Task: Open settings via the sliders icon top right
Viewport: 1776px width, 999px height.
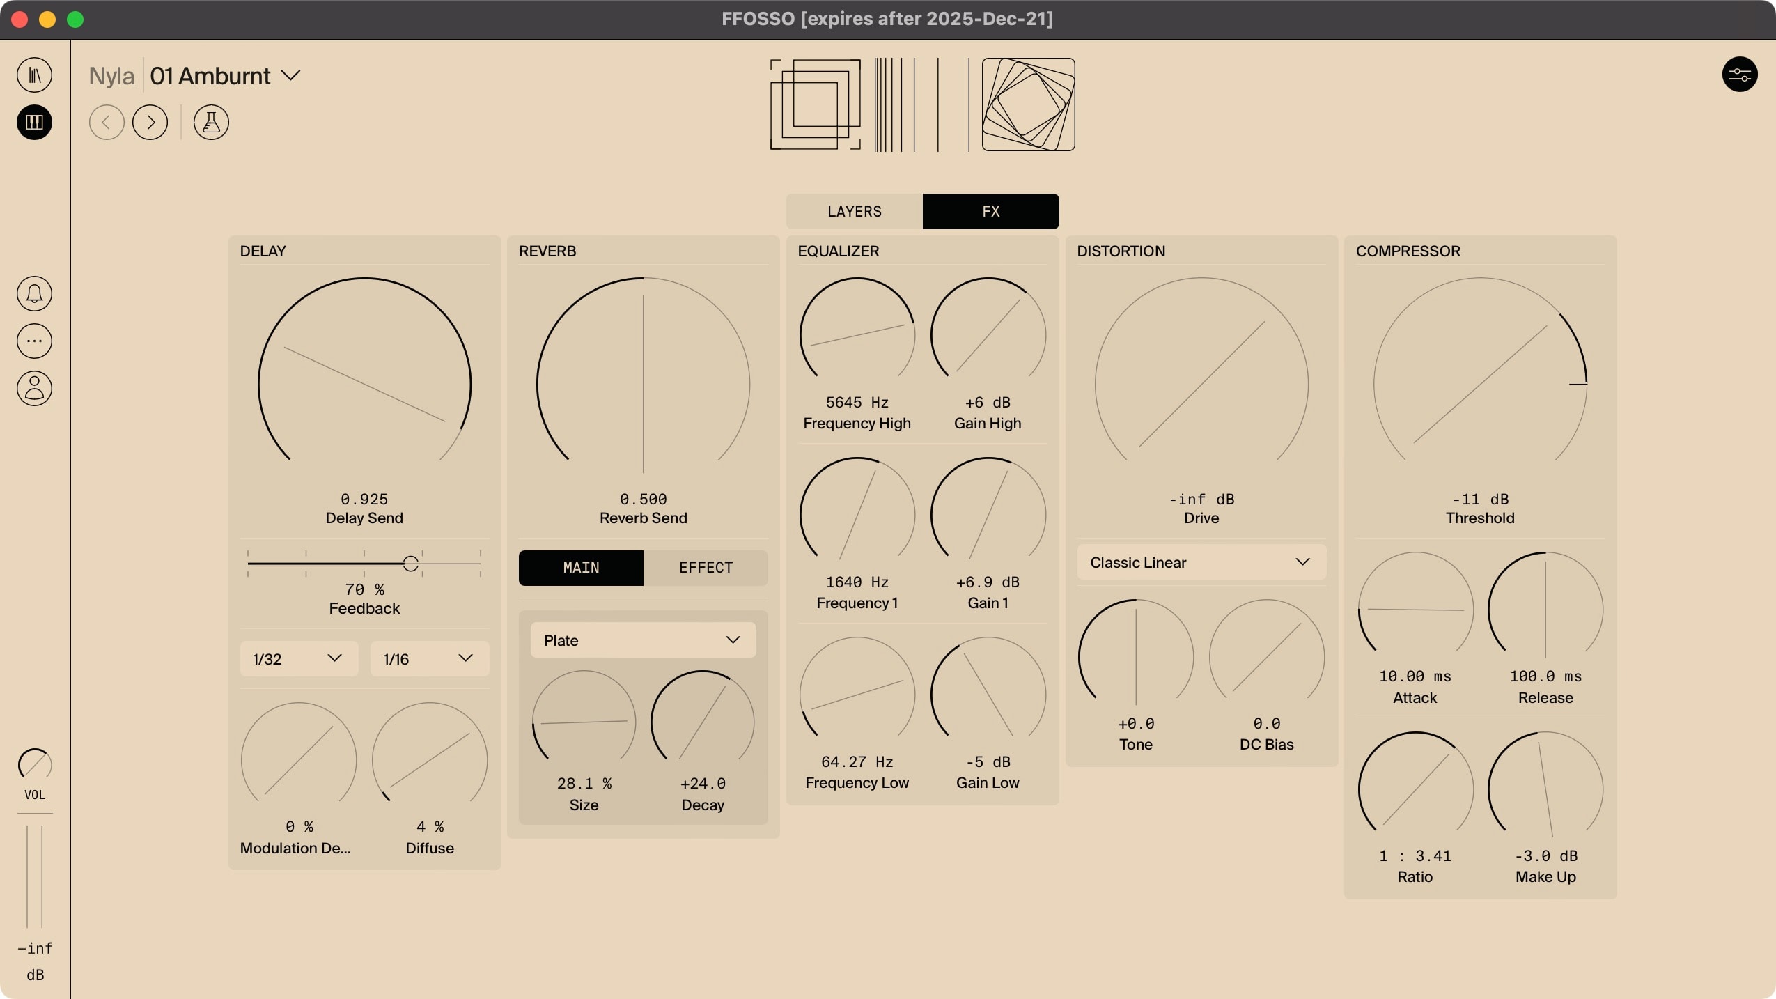Action: point(1740,75)
